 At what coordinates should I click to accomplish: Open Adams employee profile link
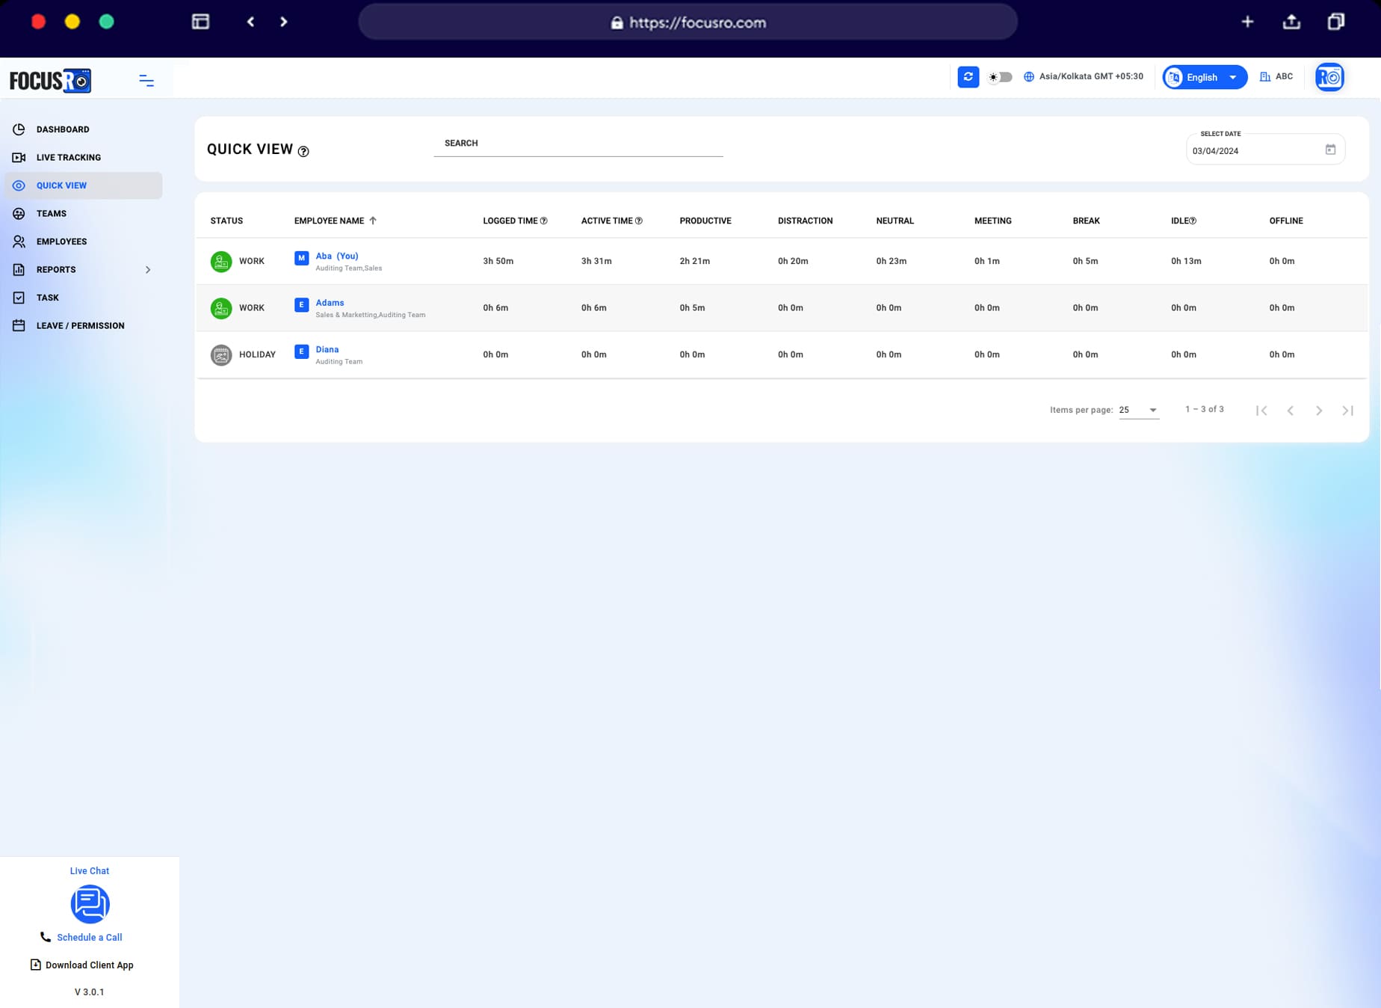pos(330,303)
